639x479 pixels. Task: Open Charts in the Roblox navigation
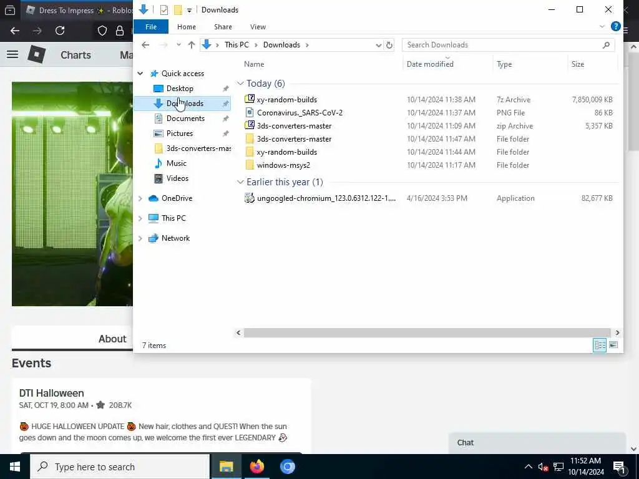tap(76, 55)
